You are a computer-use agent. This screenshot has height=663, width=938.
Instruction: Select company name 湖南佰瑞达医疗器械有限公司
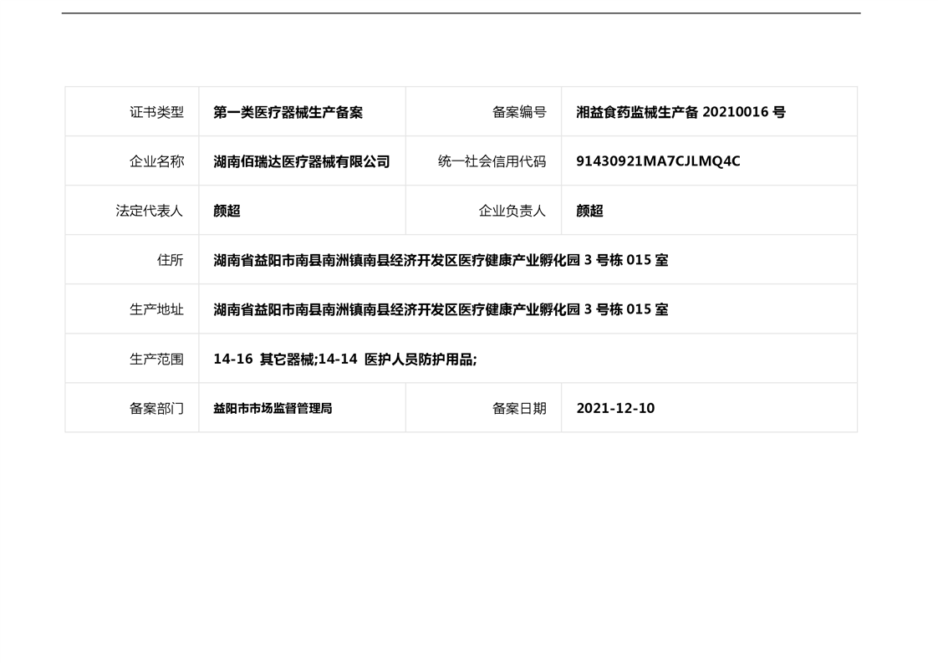[301, 161]
